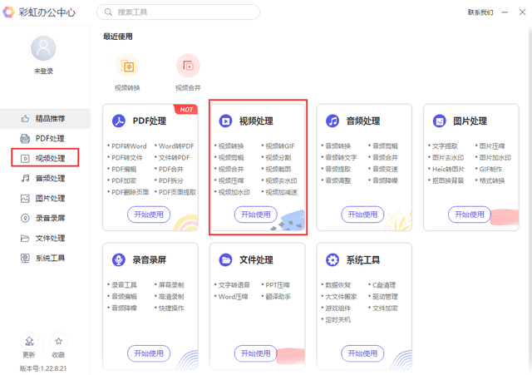The height and width of the screenshot is (375, 532).
Task: Select PDF处理 label in the sidebar
Action: (x=50, y=139)
